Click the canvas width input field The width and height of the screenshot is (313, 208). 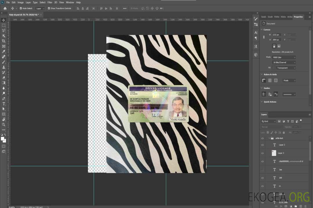(x=276, y=35)
